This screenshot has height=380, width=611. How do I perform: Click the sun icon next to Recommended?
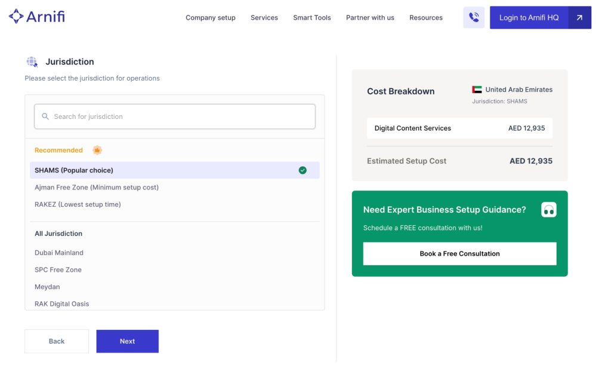coord(97,150)
